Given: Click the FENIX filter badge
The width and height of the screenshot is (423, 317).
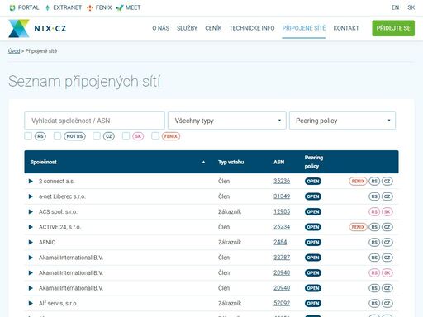Looking at the screenshot, I should point(171,136).
